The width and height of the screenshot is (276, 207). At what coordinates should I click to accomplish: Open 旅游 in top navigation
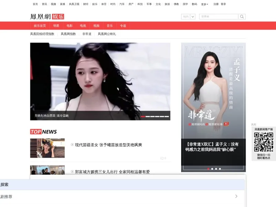(x=167, y=4)
